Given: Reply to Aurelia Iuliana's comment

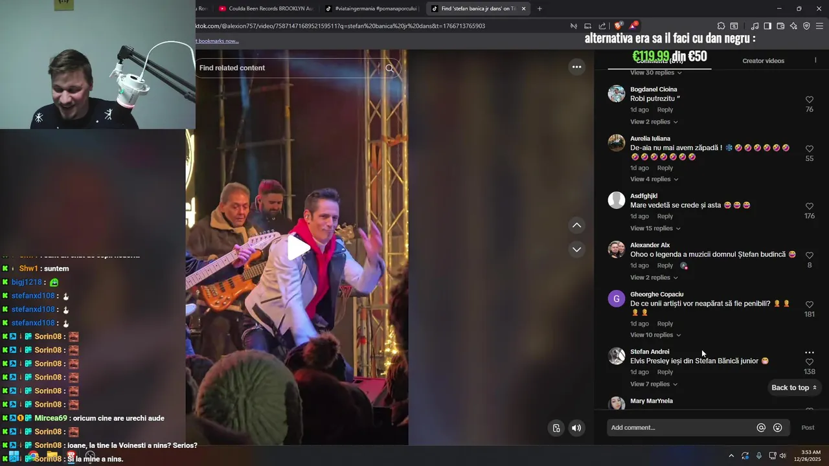Looking at the screenshot, I should [x=665, y=168].
